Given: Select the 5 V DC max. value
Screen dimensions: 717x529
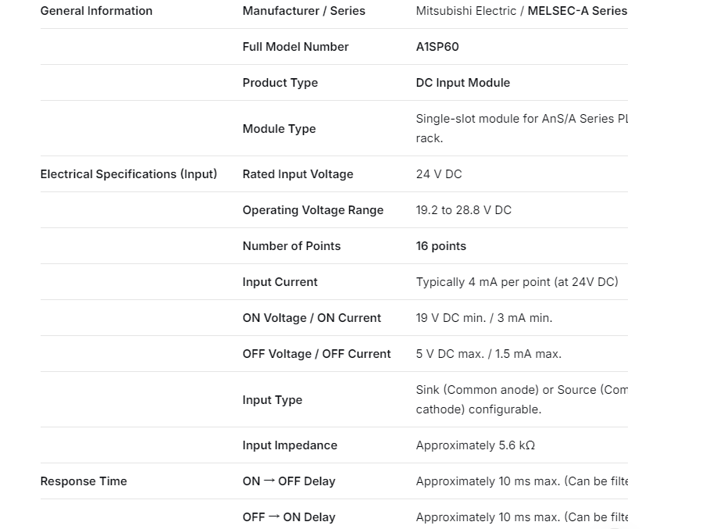Looking at the screenshot, I should pos(450,354).
